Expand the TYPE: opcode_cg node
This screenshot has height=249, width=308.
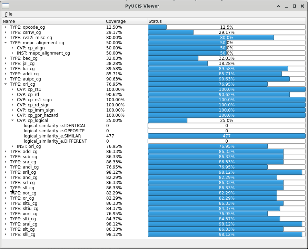coord(6,27)
